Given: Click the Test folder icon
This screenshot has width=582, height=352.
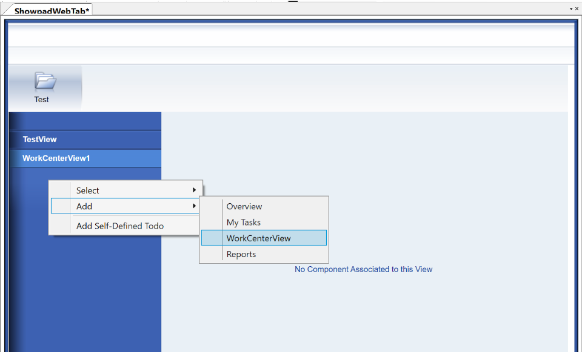Looking at the screenshot, I should coord(45,81).
